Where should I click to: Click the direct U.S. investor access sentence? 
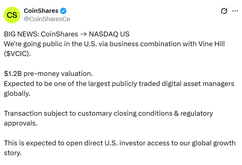[120, 148]
